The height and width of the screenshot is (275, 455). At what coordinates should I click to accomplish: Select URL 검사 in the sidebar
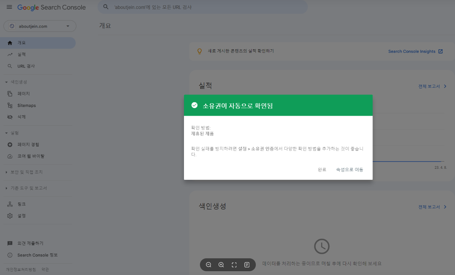[38, 66]
